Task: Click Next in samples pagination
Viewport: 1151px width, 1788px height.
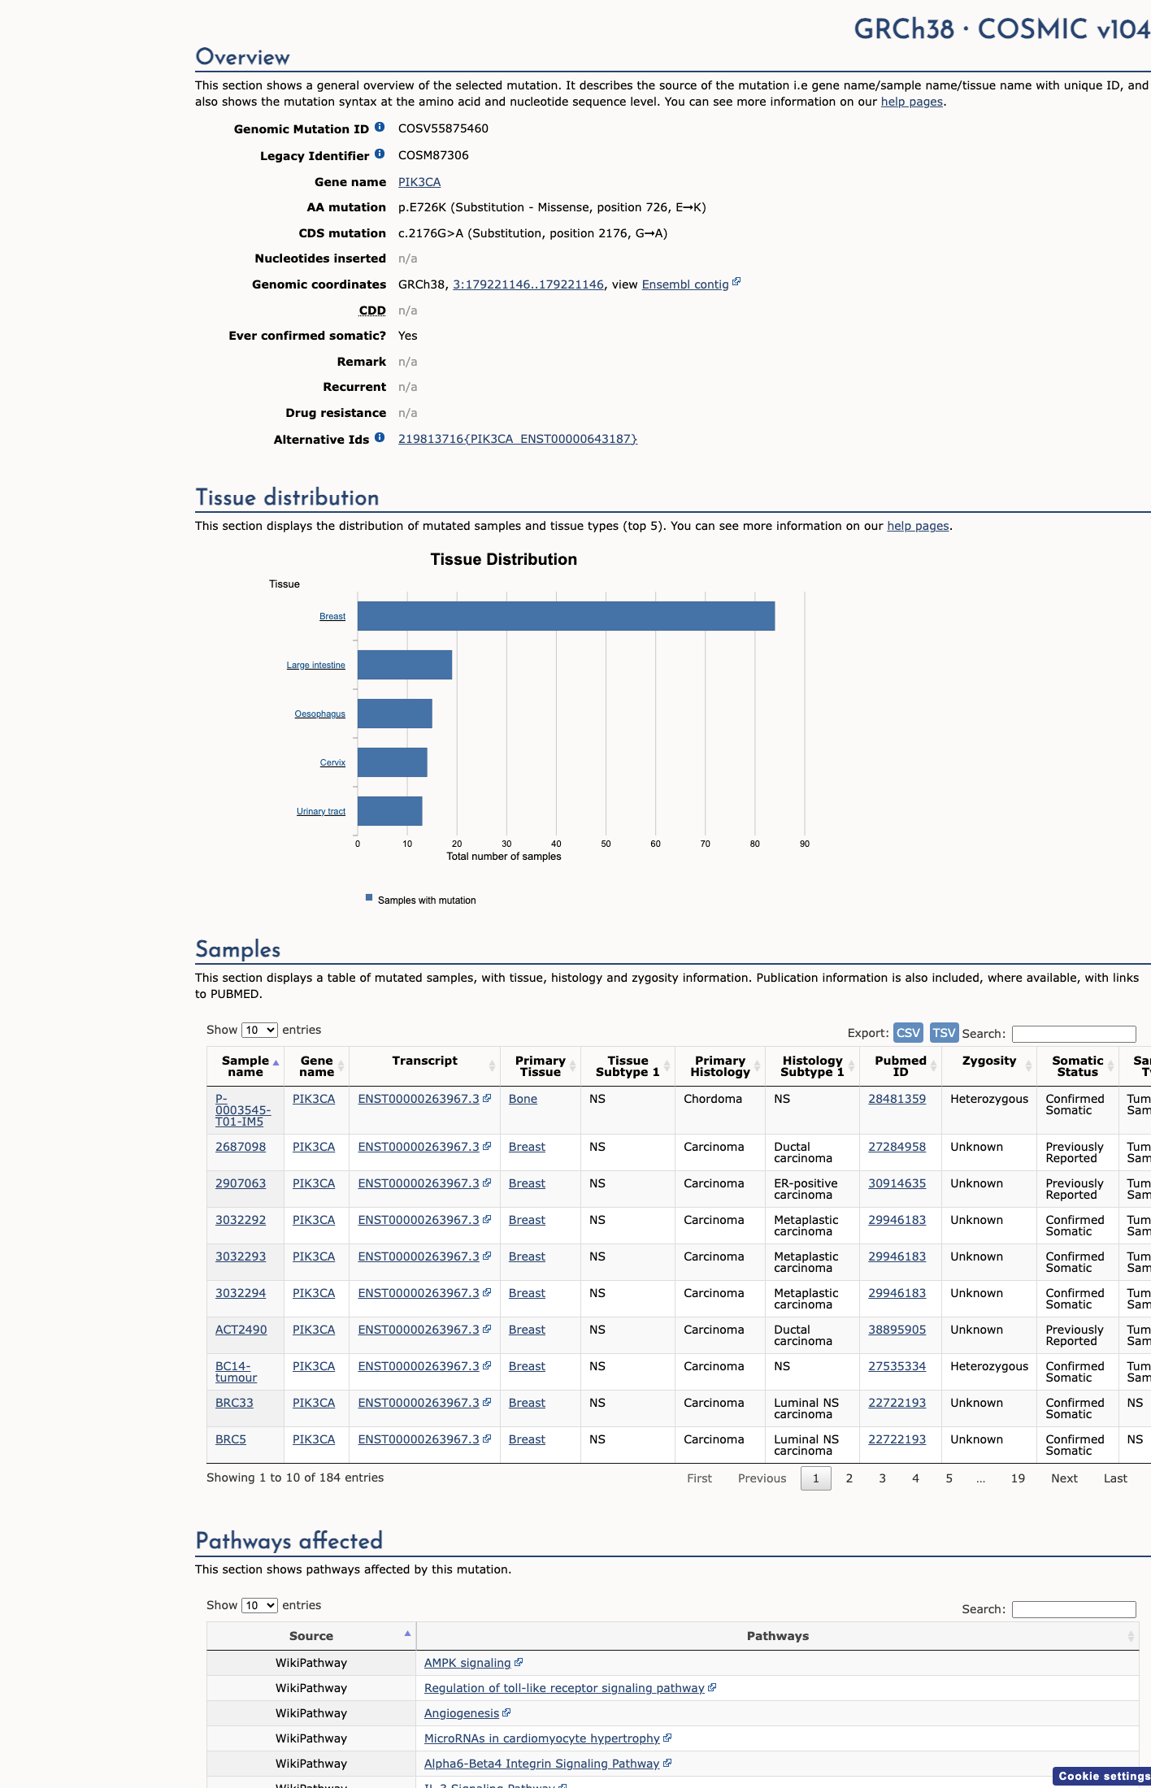Action: tap(1064, 1478)
